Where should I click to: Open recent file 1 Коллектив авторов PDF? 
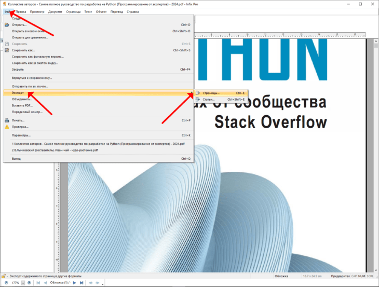98,144
